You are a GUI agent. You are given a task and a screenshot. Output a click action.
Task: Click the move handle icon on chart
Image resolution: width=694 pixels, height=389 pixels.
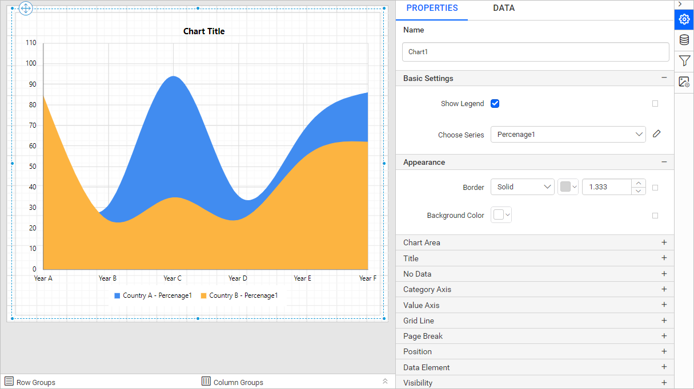[x=26, y=8]
